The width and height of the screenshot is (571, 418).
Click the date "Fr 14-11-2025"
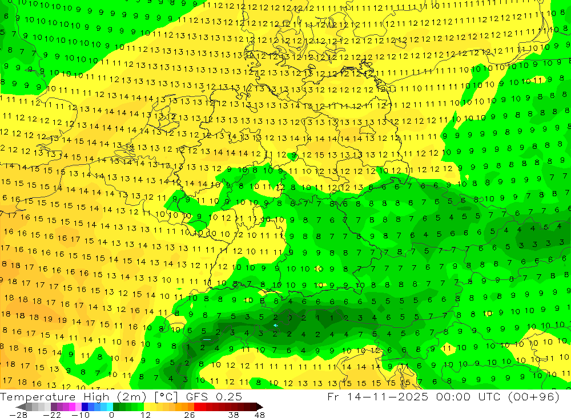click(x=377, y=396)
